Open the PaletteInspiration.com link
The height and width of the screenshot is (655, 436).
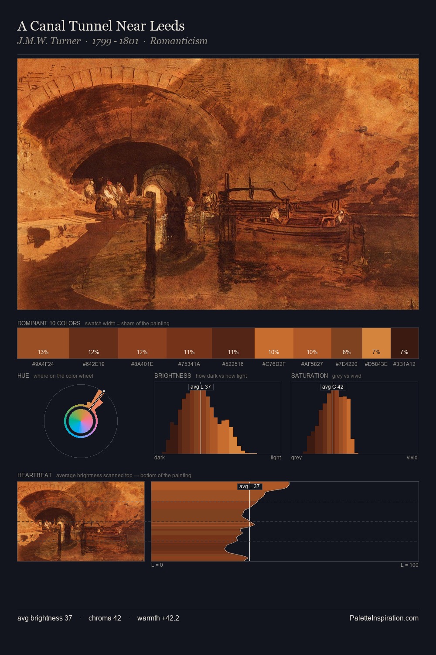pyautogui.click(x=384, y=618)
